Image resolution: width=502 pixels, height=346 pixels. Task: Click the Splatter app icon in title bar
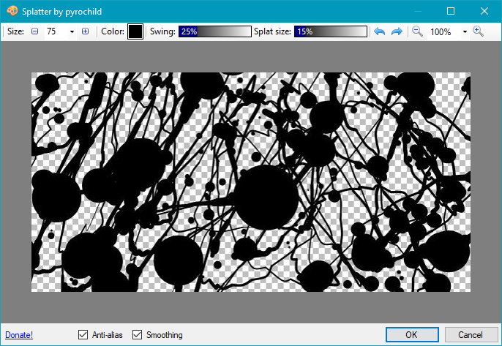pos(12,11)
